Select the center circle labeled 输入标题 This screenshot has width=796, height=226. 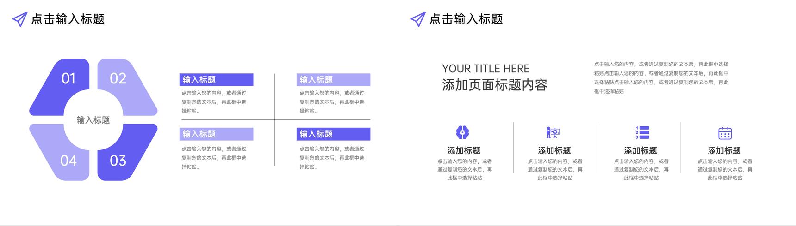(93, 120)
